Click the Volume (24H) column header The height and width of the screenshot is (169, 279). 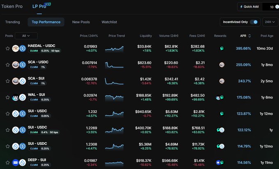pos(169,36)
